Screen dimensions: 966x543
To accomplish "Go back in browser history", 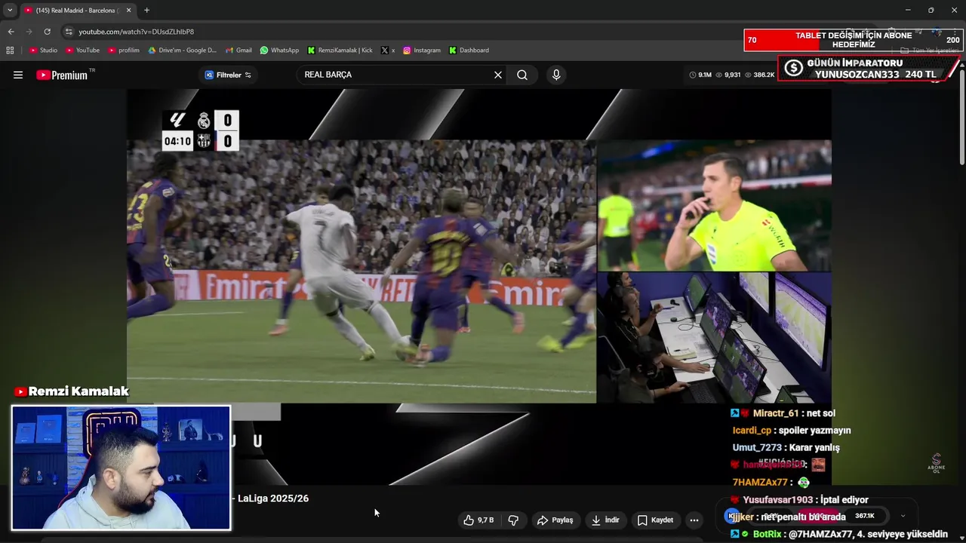I will (x=11, y=32).
